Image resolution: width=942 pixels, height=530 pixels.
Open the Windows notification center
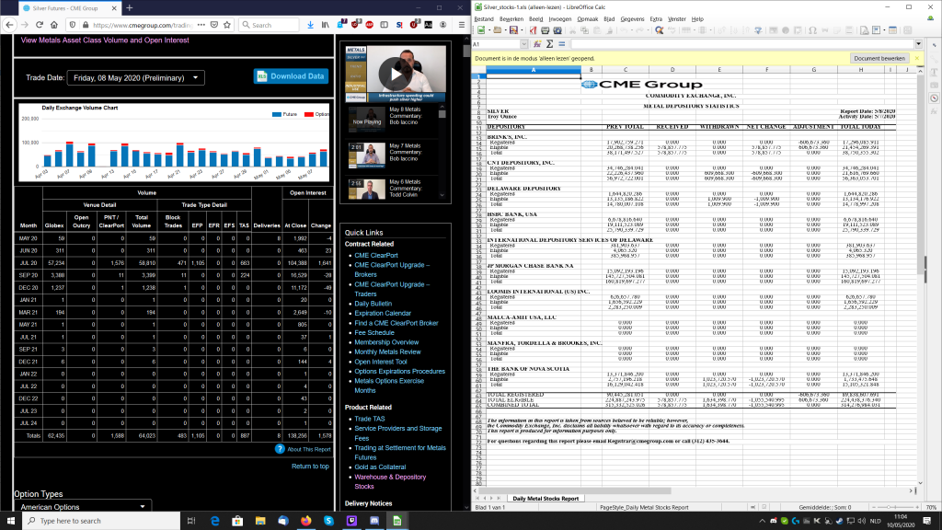pos(927,521)
